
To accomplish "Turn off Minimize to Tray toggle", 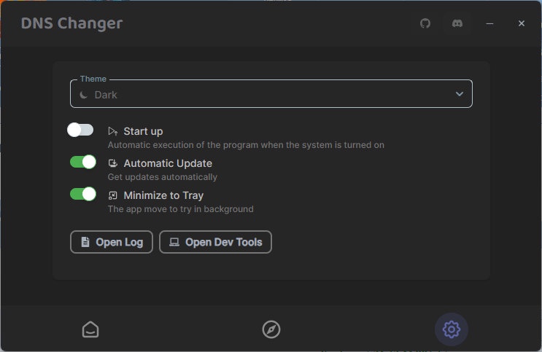I will (x=83, y=194).
